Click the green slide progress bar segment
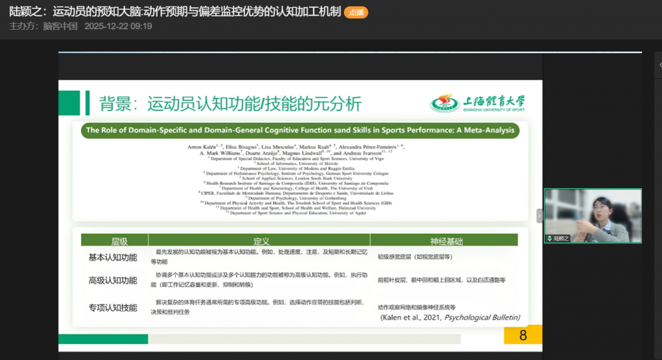Viewport: 662px width, 360px height. (x=103, y=339)
